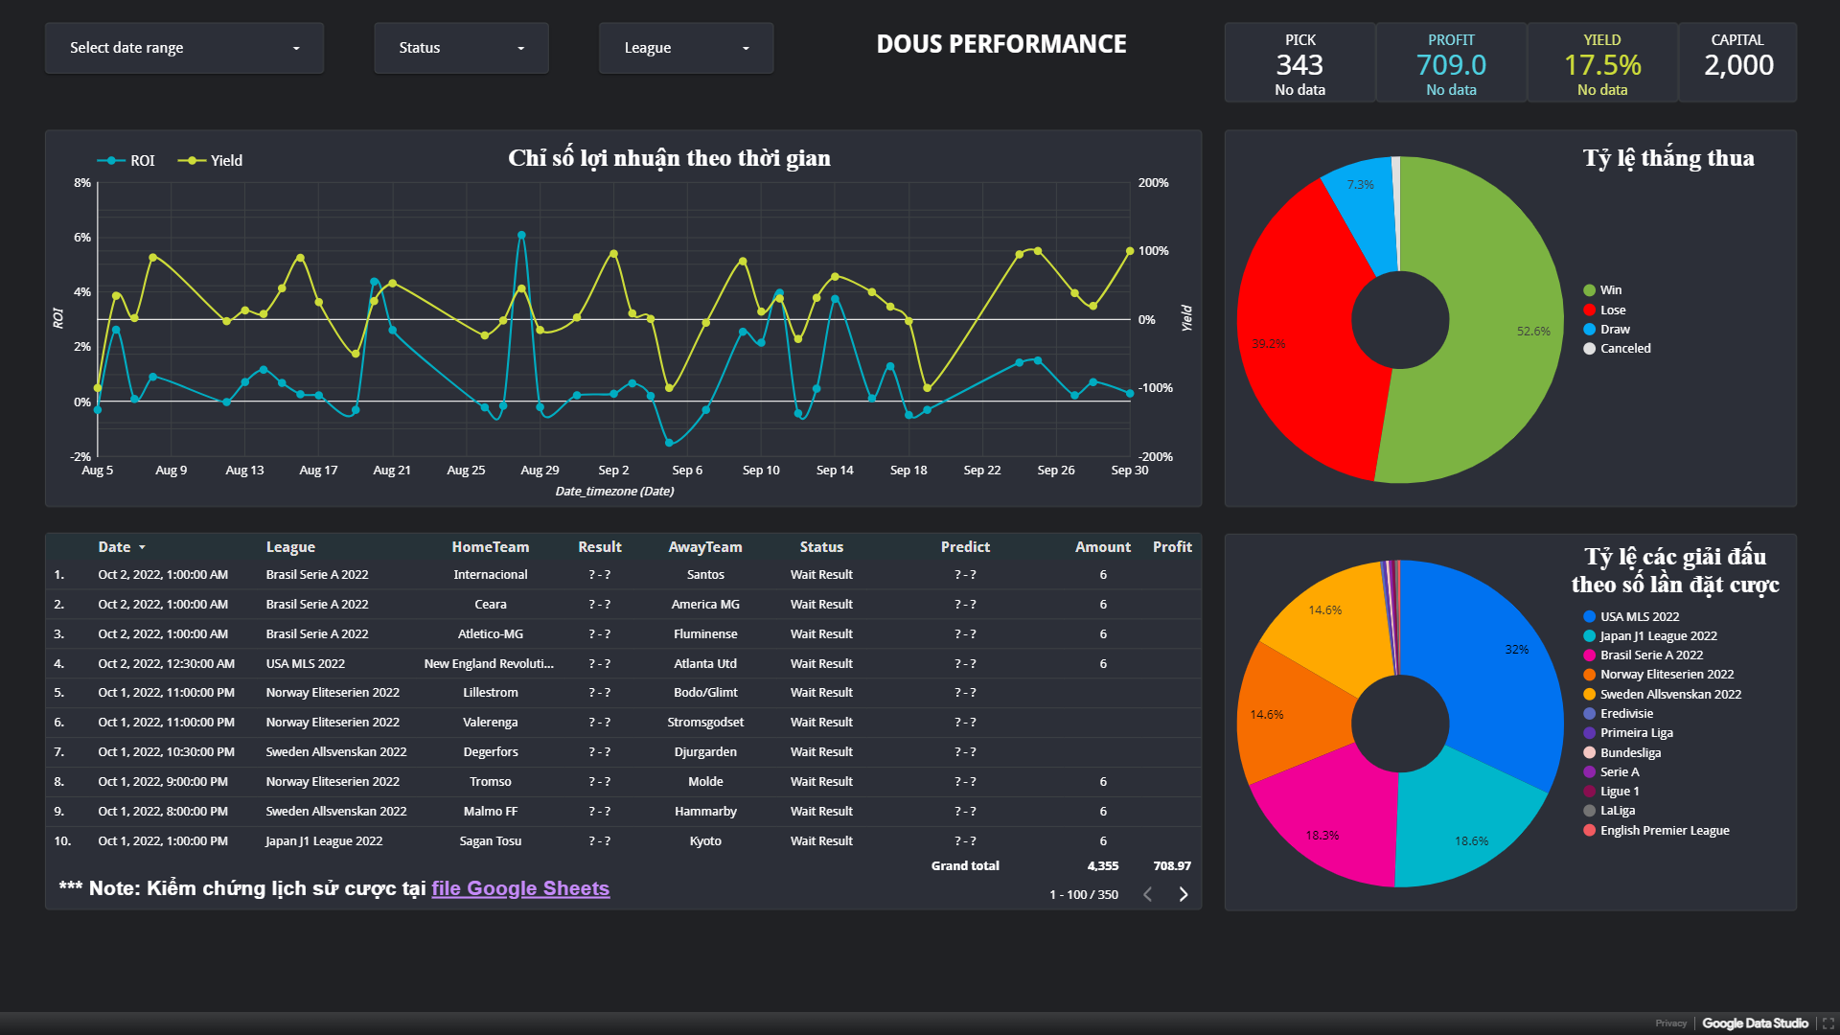
Task: Click the Lose legend color dot
Action: click(1589, 310)
